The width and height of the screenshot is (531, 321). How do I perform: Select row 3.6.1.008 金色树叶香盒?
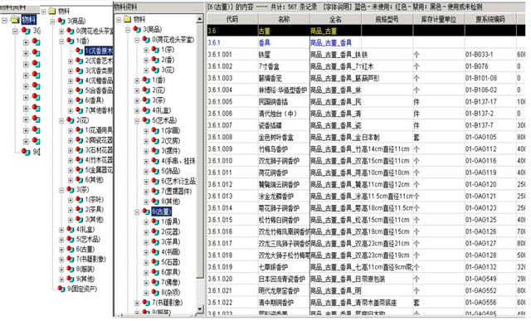[366, 137]
